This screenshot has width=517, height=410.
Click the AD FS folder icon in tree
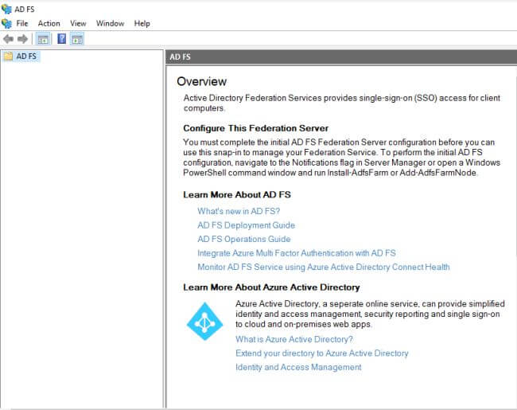coord(8,56)
